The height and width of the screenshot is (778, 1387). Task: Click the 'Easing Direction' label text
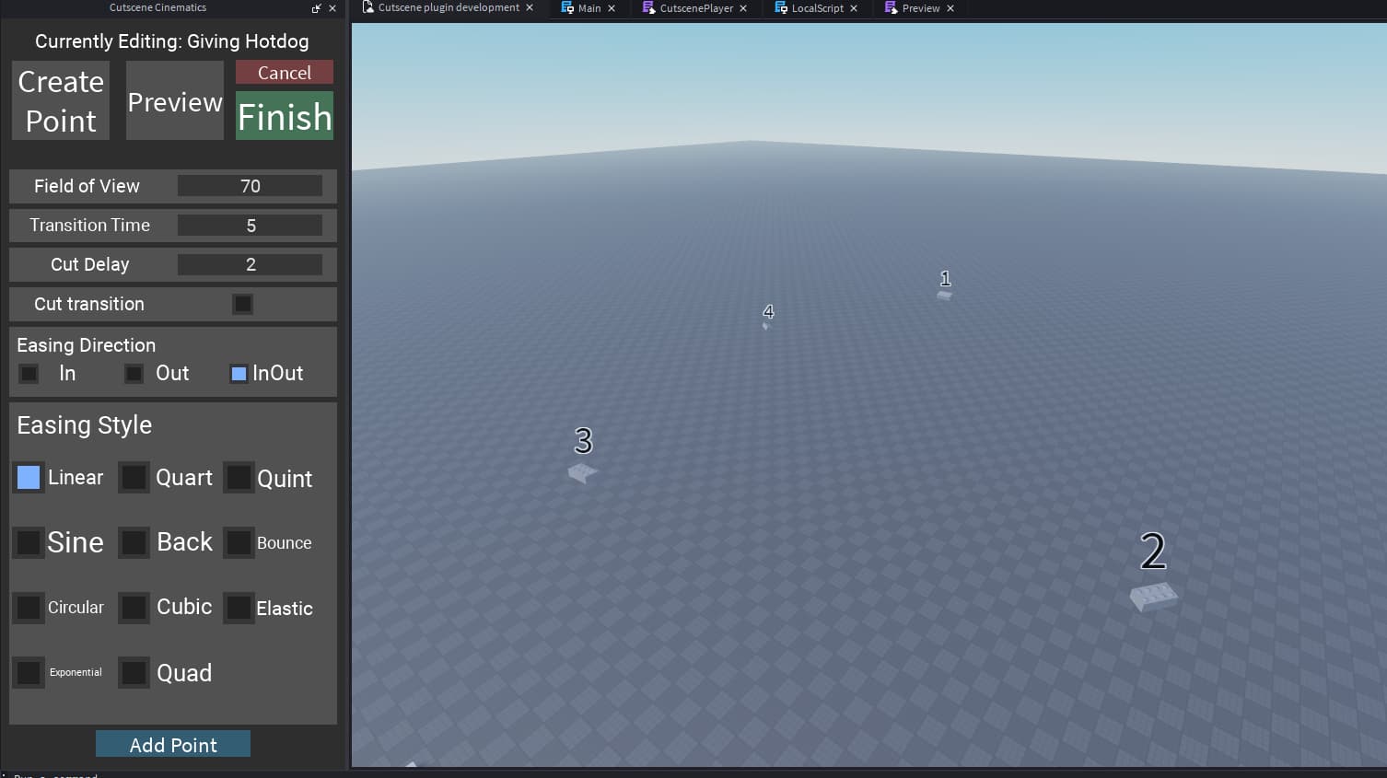87,345
